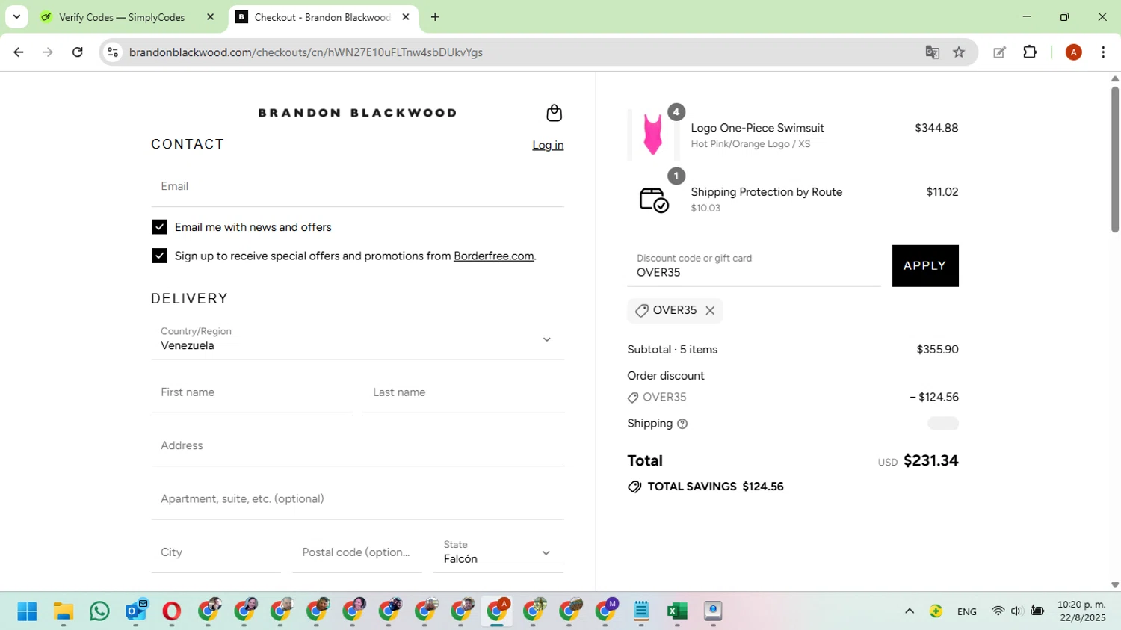This screenshot has width=1121, height=630.
Task: Open Outlook from the taskbar
Action: pos(136,611)
